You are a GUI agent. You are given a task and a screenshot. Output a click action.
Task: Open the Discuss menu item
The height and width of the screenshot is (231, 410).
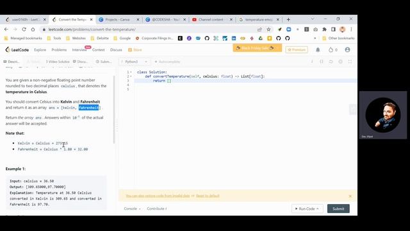[x=116, y=50]
